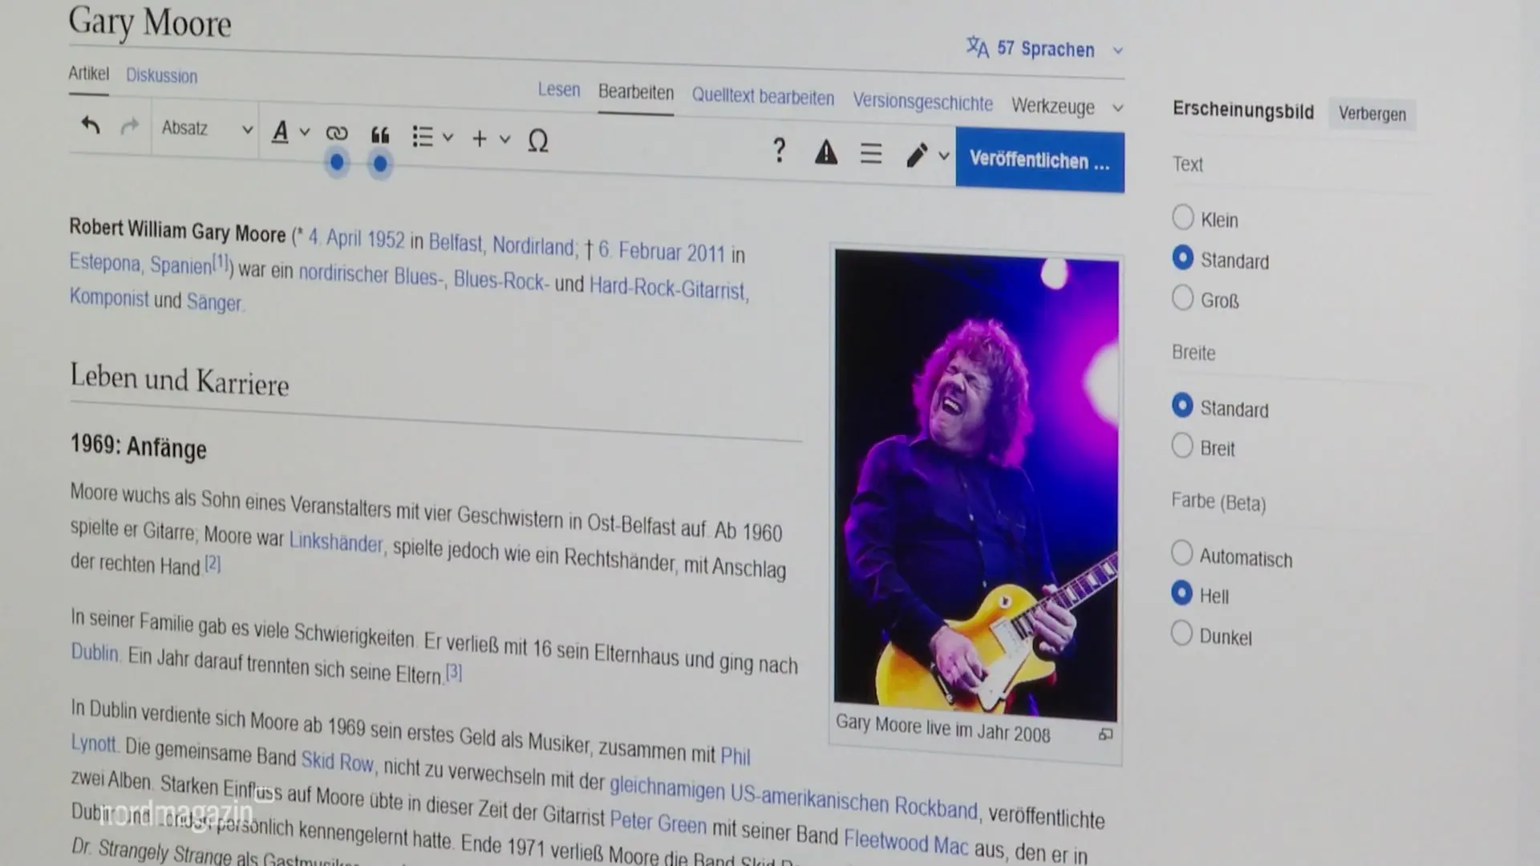Select the link insertion icon

(337, 133)
